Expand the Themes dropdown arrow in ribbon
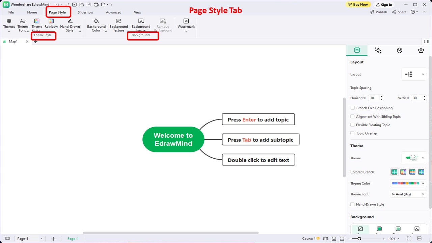Screen dimensions: 432x243 coord(9,32)
